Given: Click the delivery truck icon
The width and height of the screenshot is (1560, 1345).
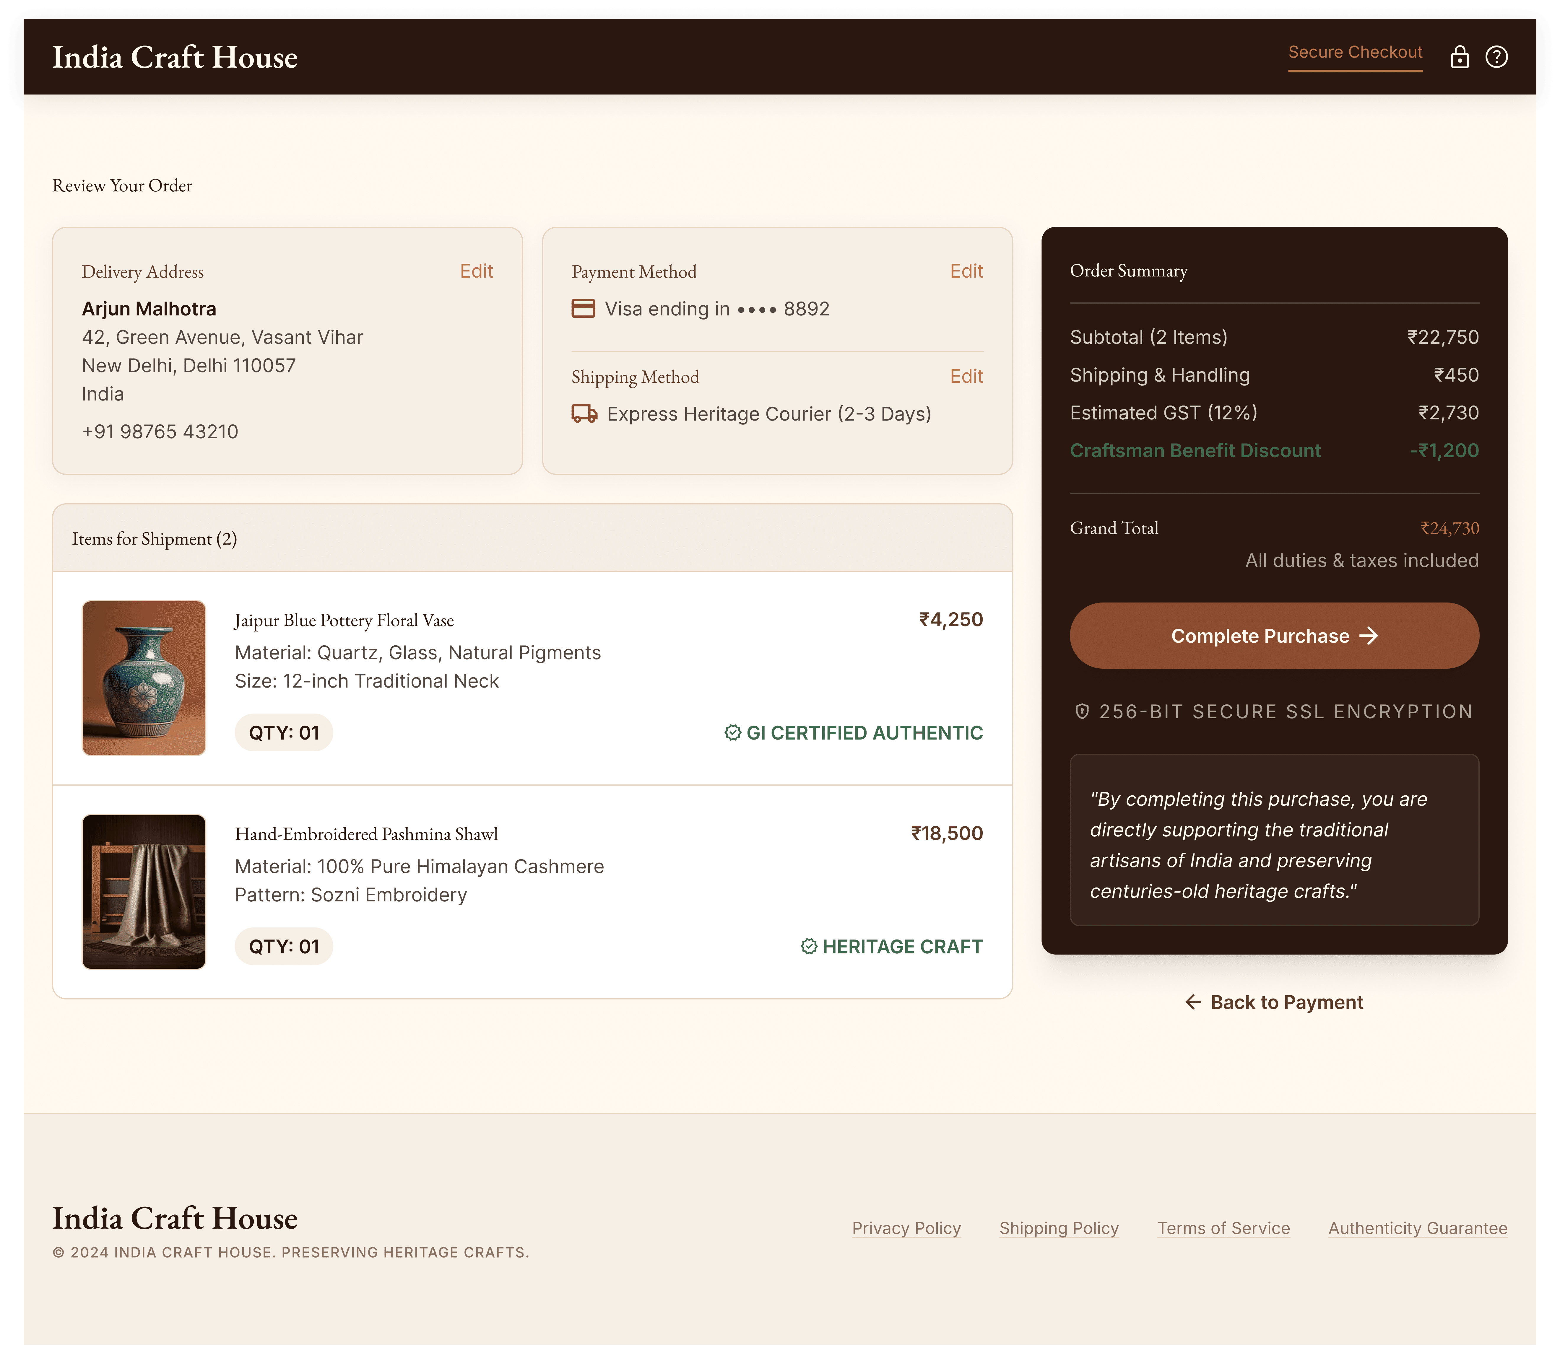Looking at the screenshot, I should pyautogui.click(x=584, y=414).
